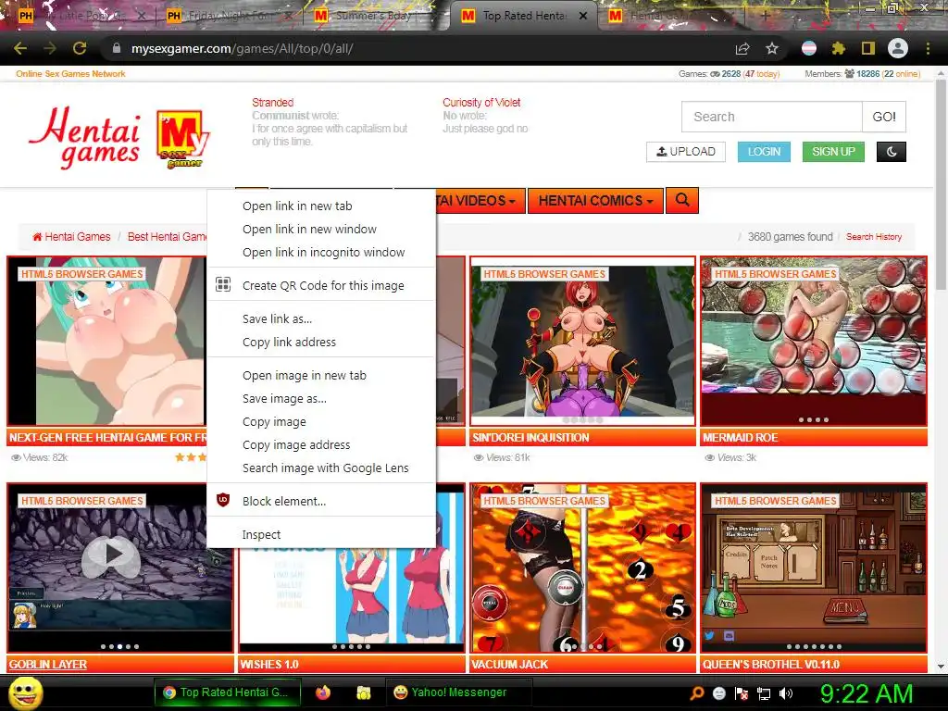This screenshot has height=711, width=948.
Task: Choose 'Search image with Google Lens'
Action: (321, 468)
